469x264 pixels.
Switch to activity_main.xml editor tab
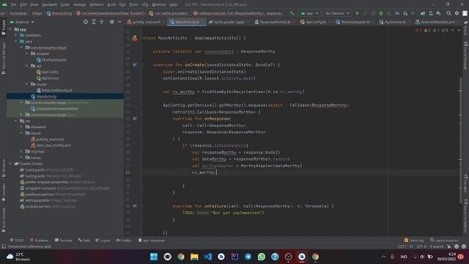pos(146,22)
